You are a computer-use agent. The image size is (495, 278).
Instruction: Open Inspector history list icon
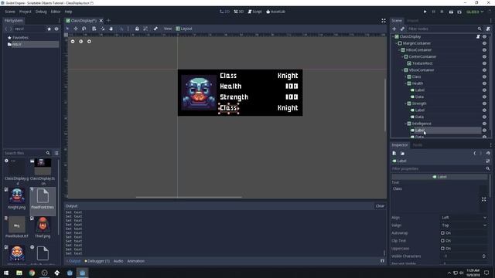coord(488,153)
